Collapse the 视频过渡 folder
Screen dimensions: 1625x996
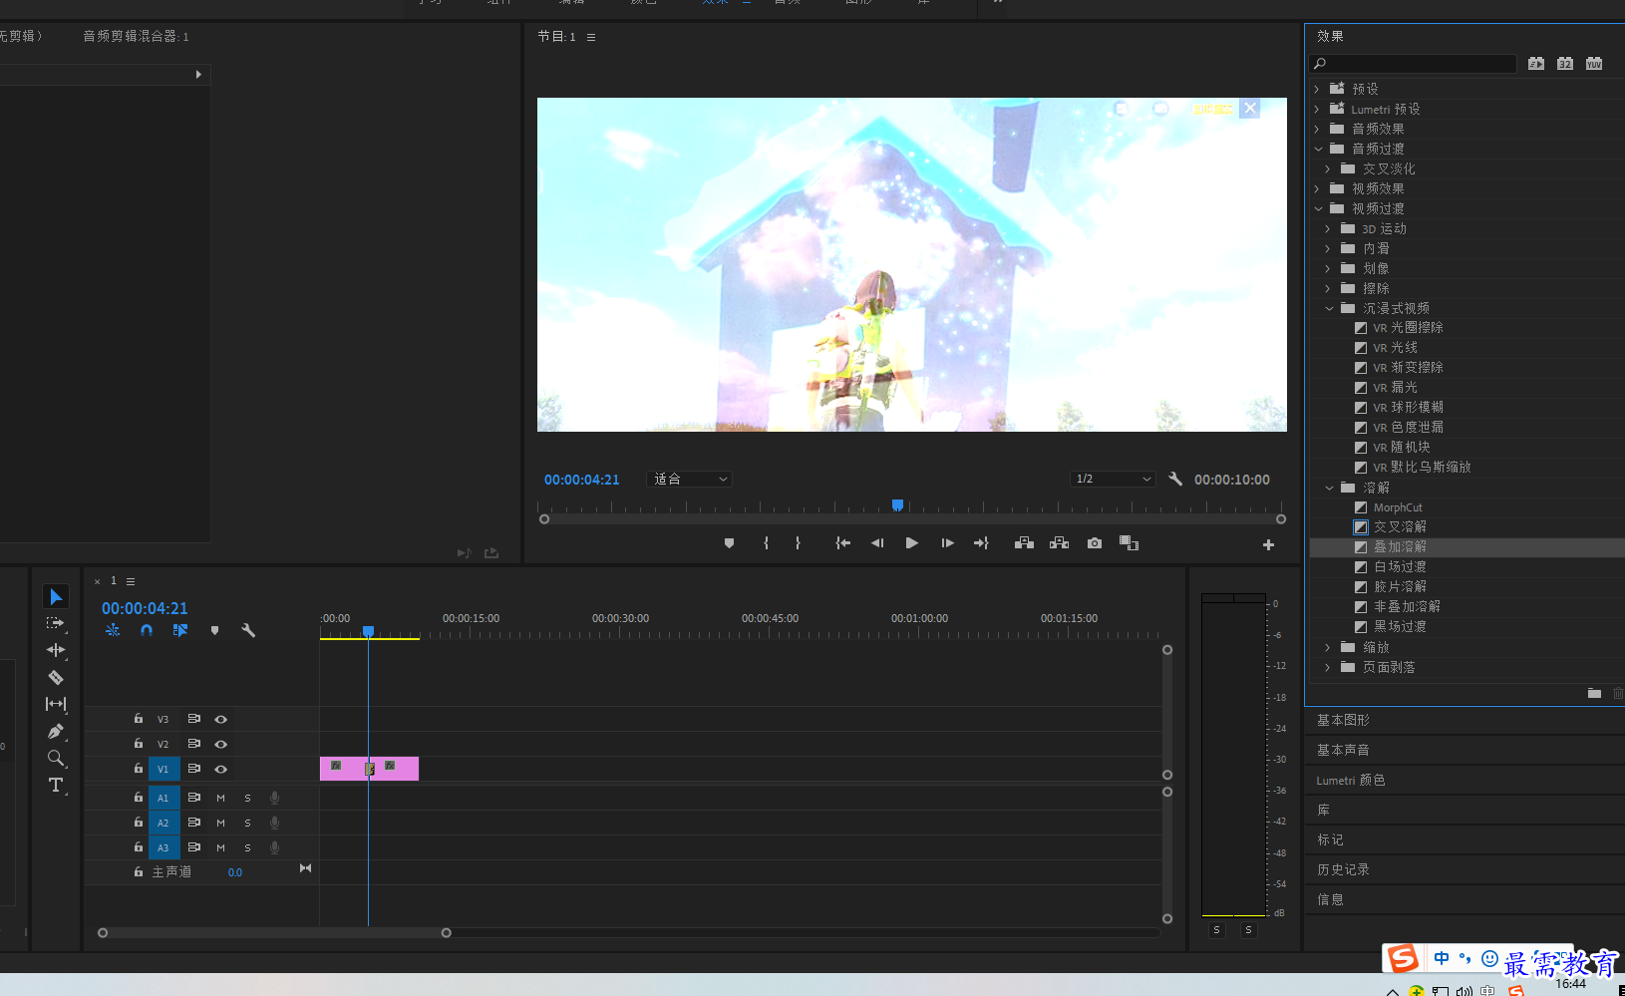pyautogui.click(x=1318, y=208)
